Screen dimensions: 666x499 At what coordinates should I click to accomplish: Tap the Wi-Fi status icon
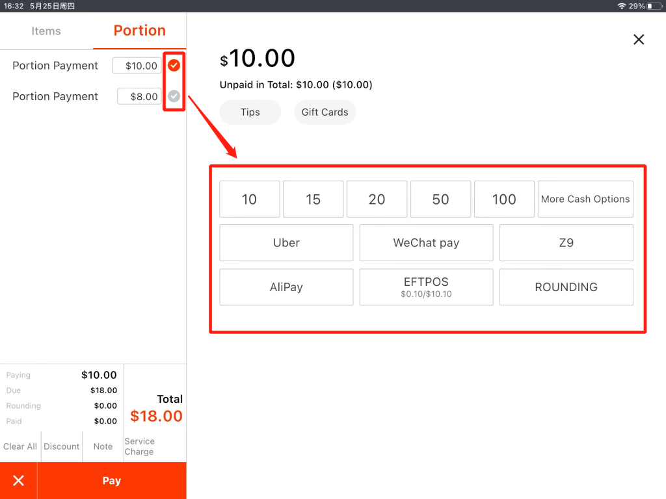coord(621,6)
